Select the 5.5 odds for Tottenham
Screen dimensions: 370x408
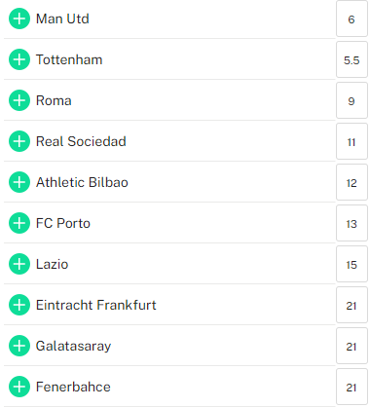tap(351, 59)
